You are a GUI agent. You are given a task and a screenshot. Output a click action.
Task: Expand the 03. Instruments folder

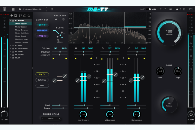pos(10,49)
